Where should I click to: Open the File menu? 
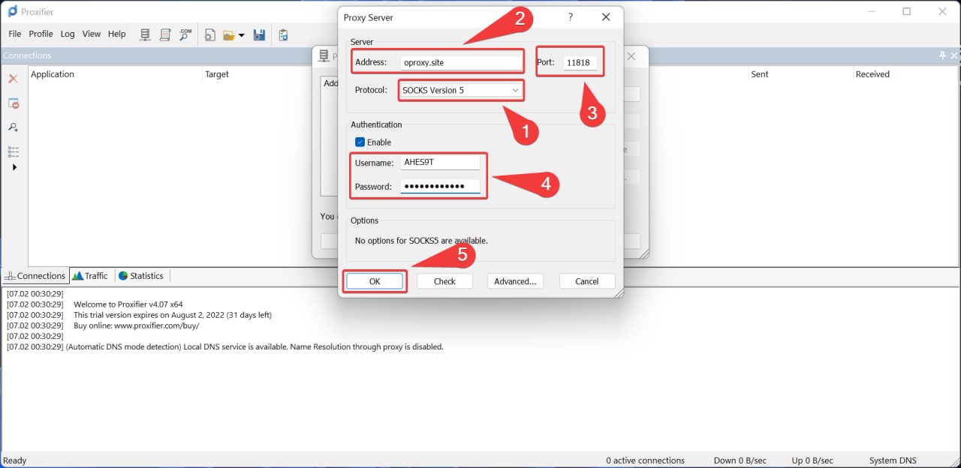pos(15,34)
